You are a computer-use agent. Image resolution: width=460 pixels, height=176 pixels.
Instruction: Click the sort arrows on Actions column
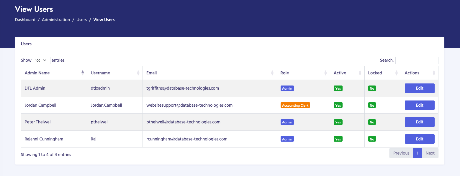(434, 73)
